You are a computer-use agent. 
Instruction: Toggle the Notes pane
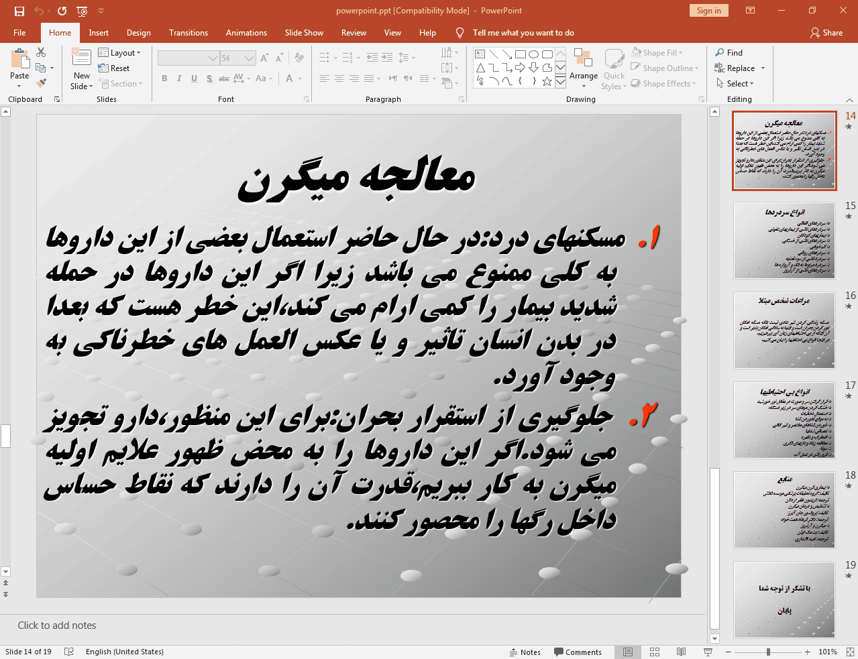coord(526,652)
